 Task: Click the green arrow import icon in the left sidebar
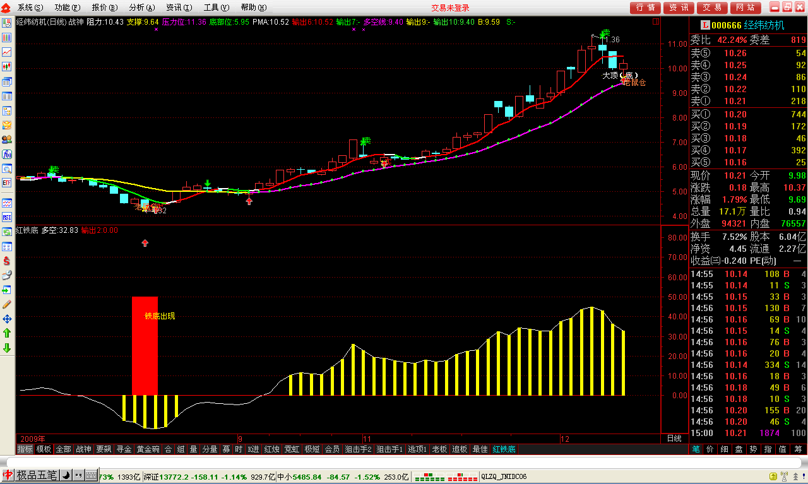pos(7,290)
